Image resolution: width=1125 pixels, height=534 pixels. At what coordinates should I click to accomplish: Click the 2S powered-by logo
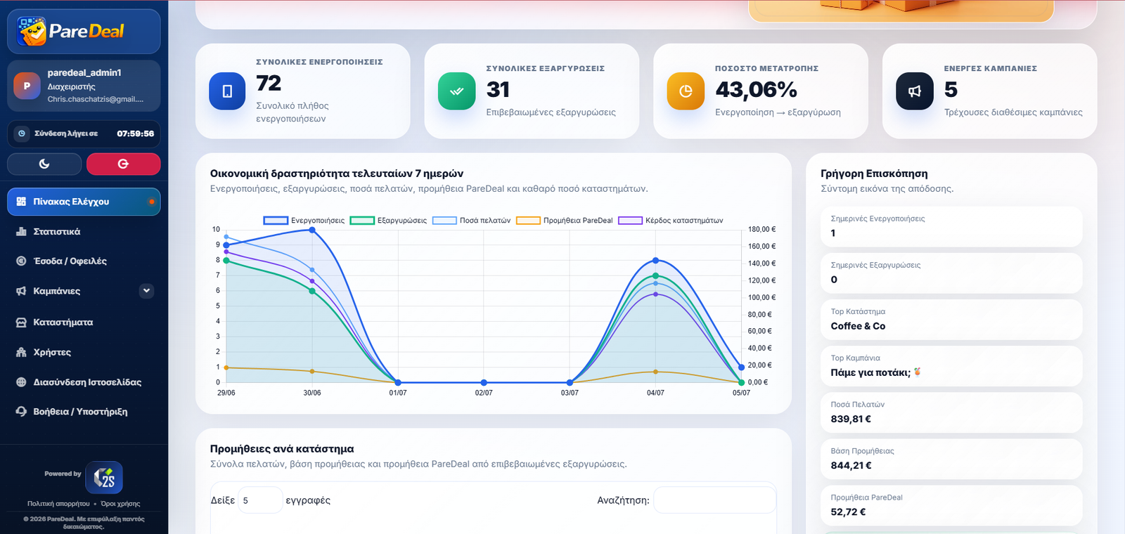104,478
